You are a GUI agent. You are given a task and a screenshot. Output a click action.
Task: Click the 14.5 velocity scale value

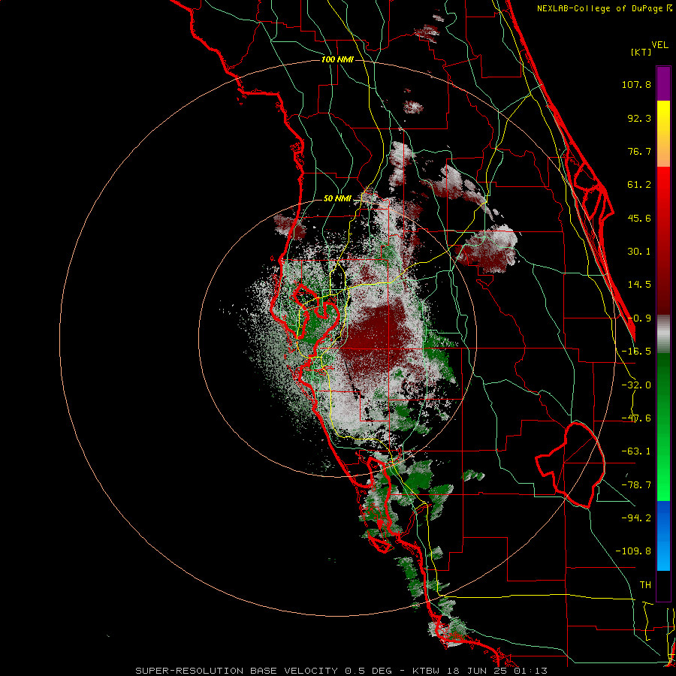tap(639, 285)
